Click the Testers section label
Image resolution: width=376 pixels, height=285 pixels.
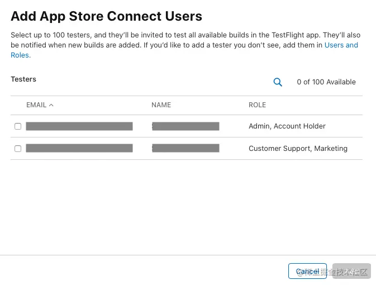(x=23, y=79)
